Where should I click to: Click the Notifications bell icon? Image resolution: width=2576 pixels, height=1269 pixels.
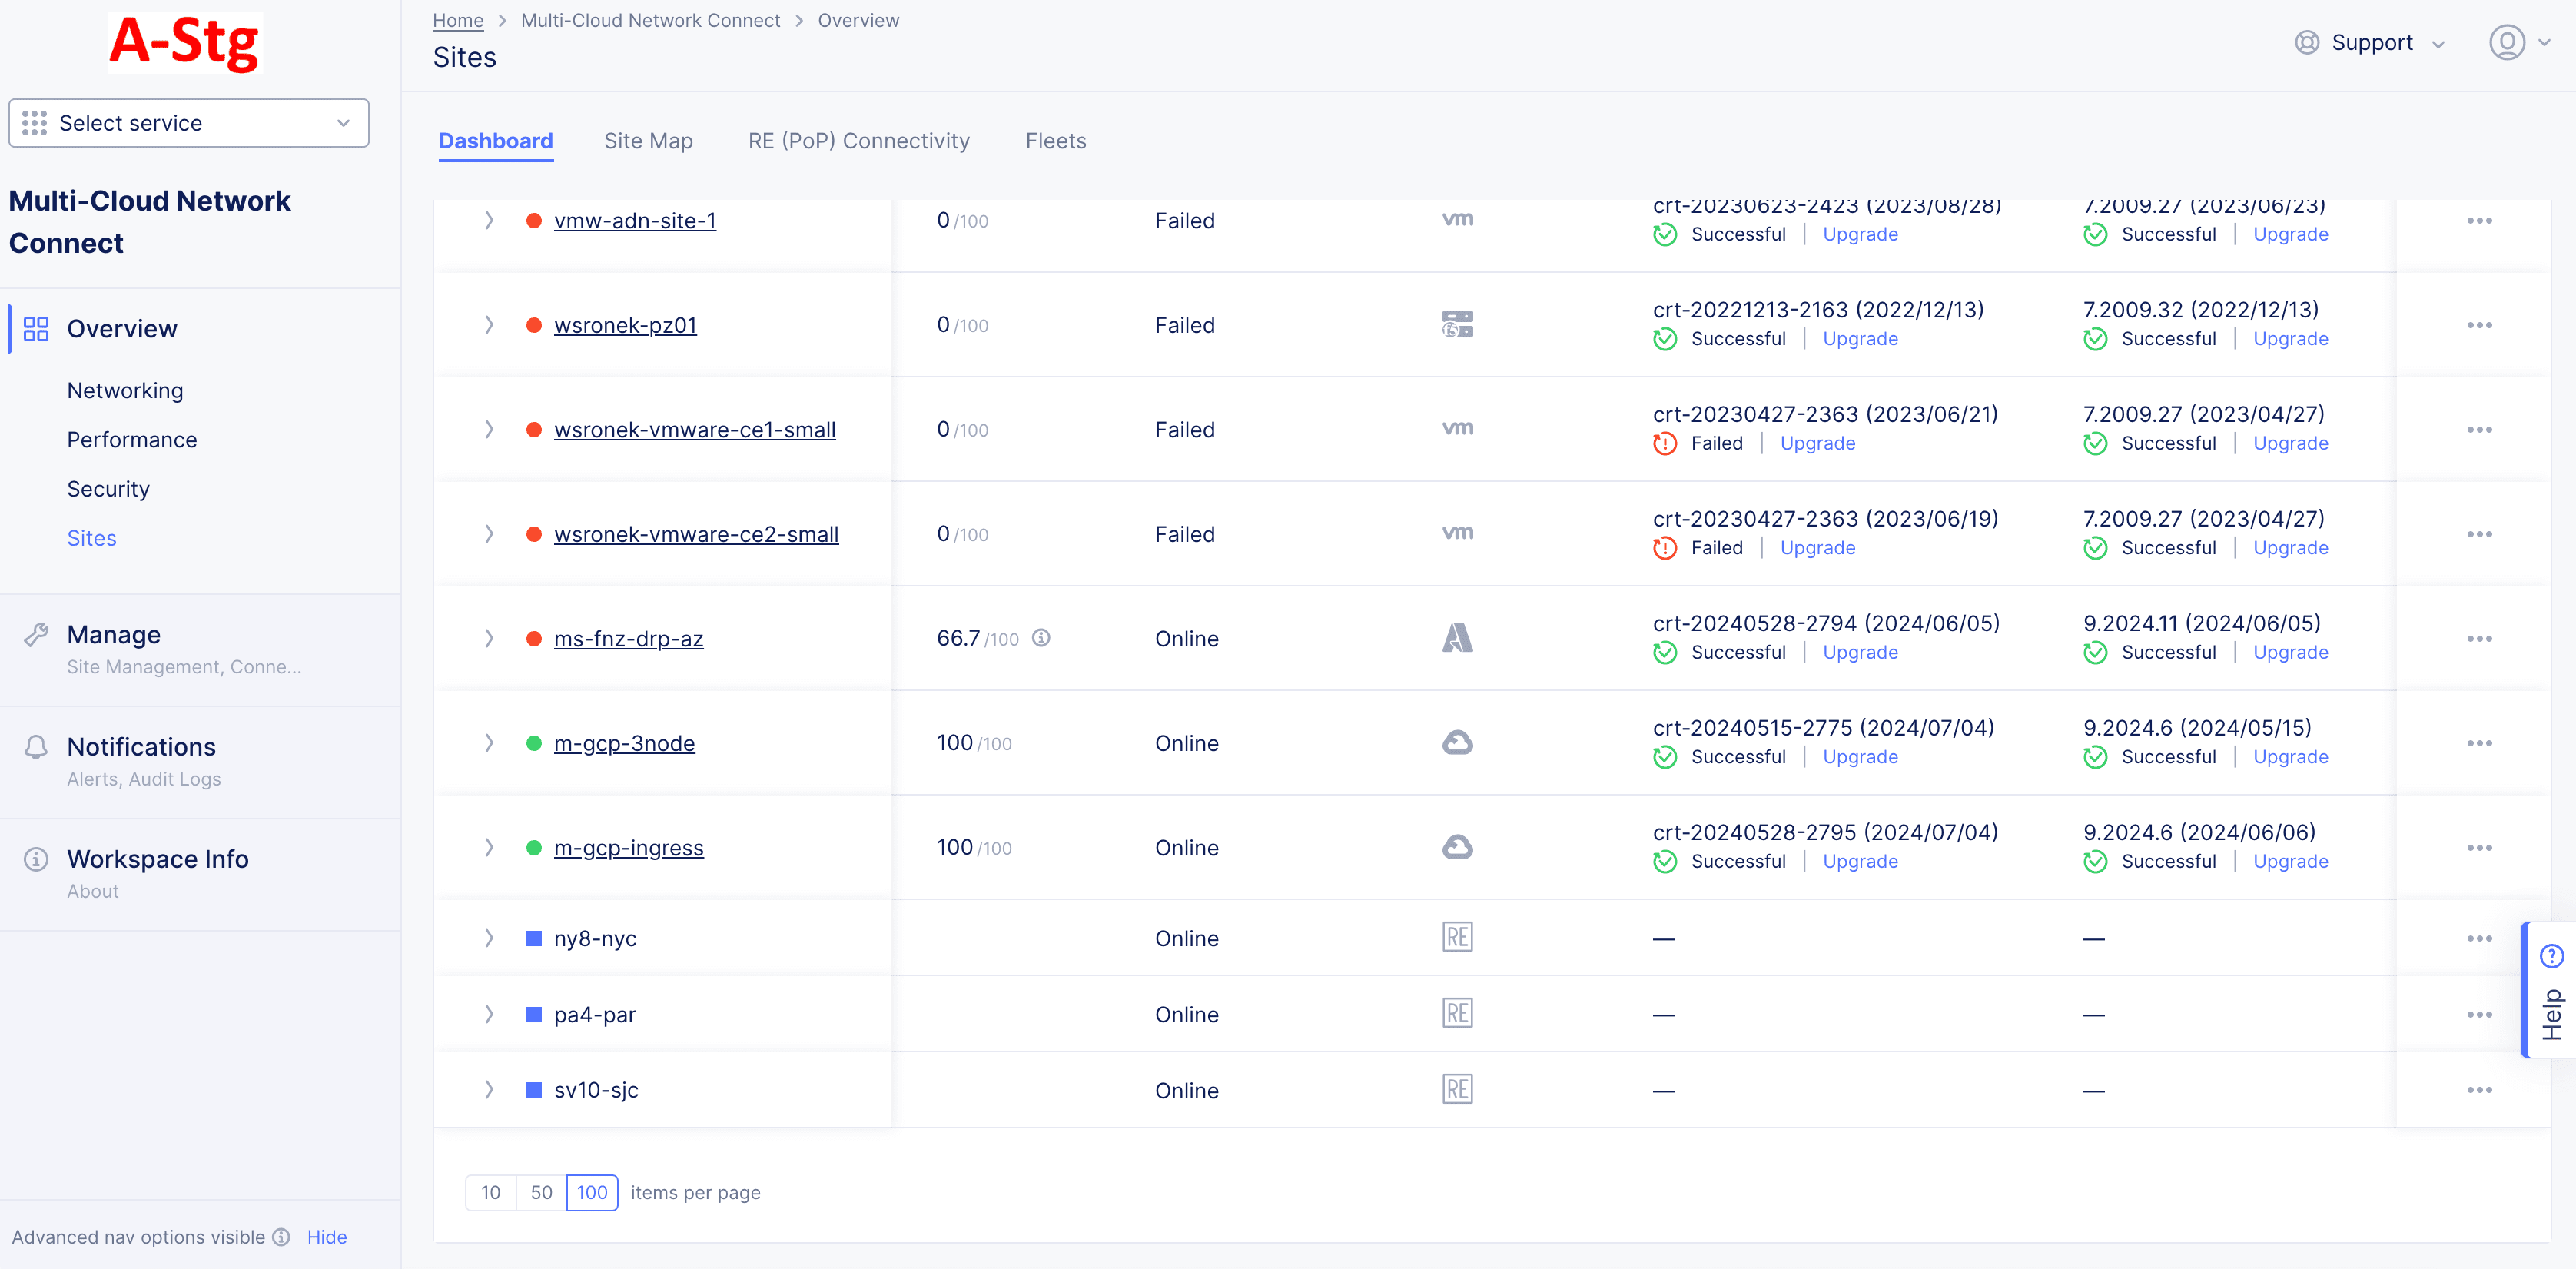point(36,747)
